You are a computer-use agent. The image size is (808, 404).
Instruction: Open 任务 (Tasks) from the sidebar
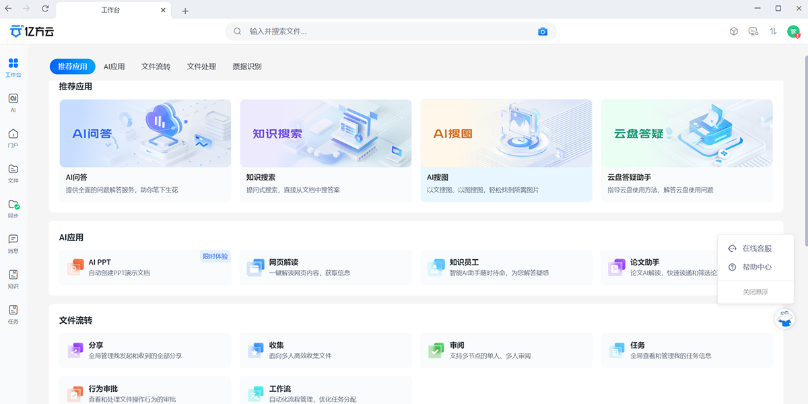click(x=13, y=314)
